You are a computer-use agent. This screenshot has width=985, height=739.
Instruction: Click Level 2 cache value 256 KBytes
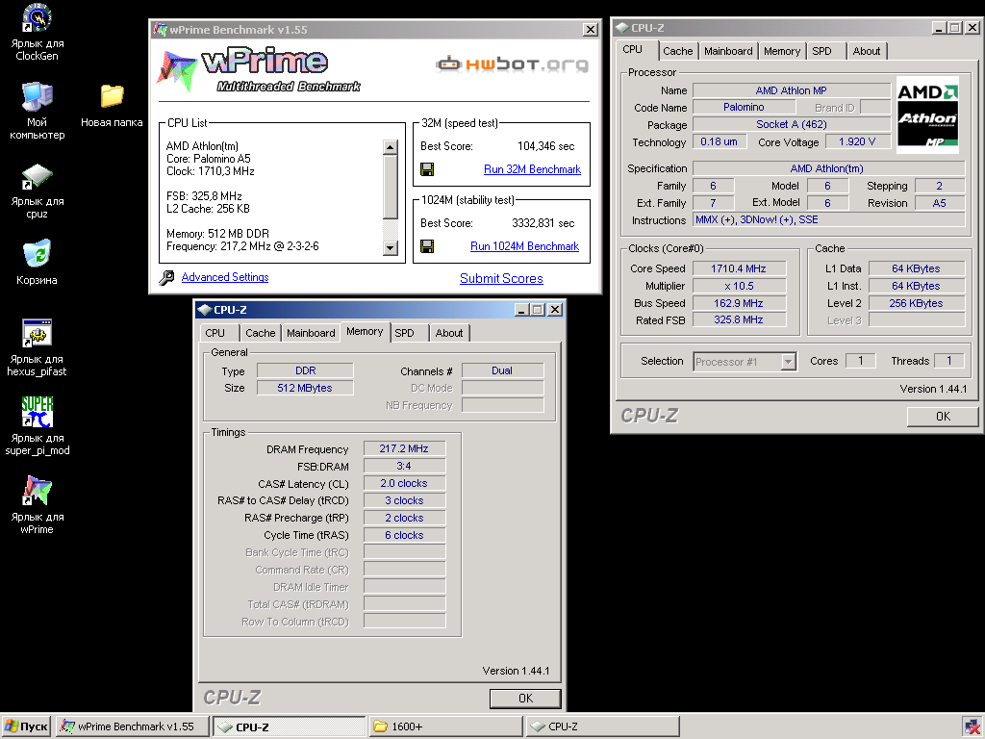(916, 303)
